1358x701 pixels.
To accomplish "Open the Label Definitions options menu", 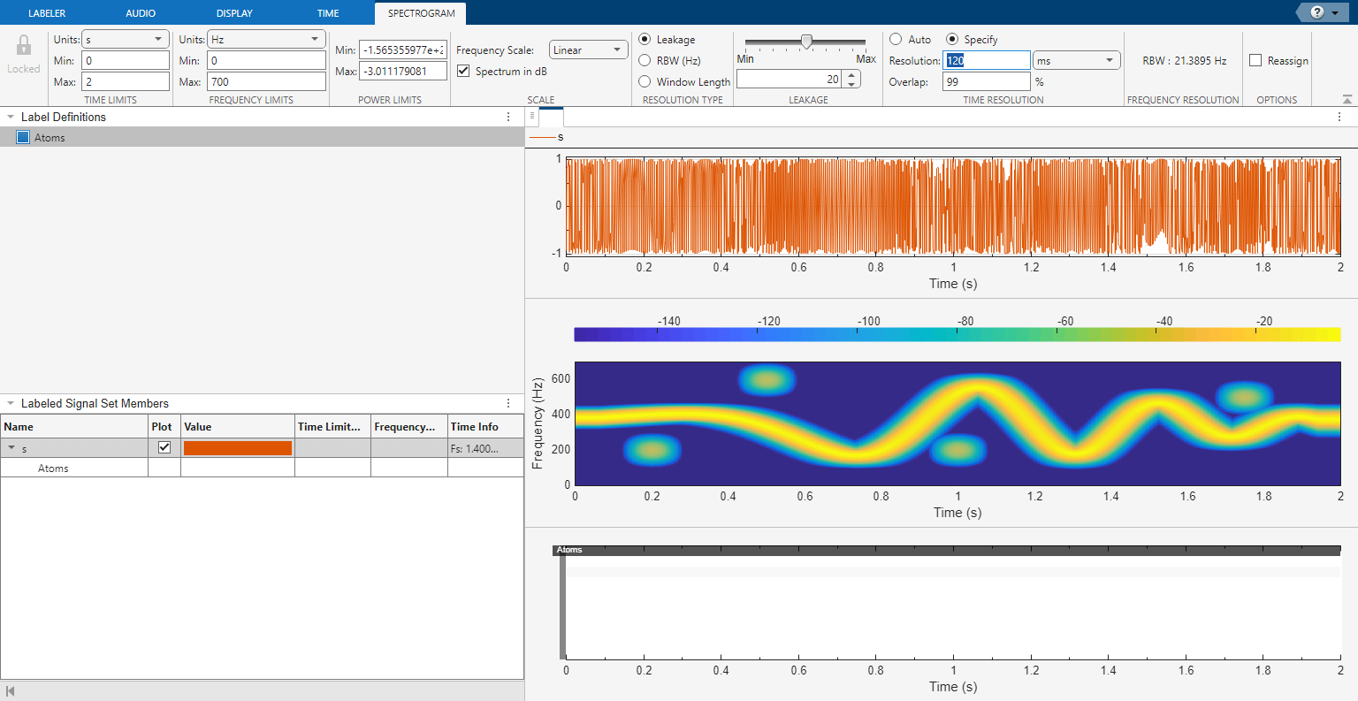I will [x=508, y=116].
